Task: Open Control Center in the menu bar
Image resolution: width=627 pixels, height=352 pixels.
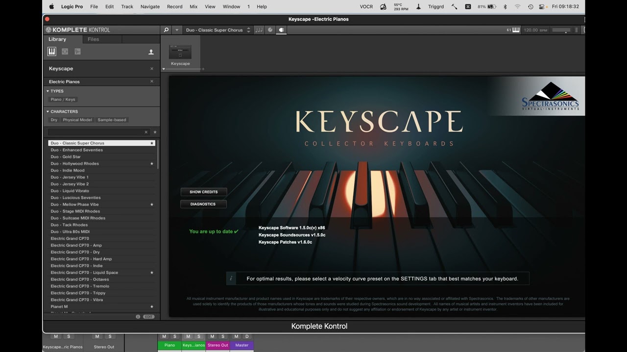Action: tap(543, 6)
